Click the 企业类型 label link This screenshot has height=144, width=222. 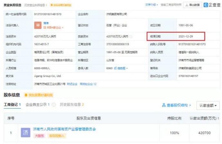pyautogui.click(x=11, y=52)
